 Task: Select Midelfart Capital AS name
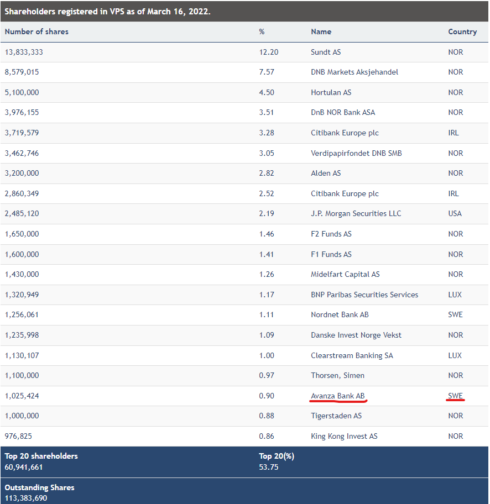pos(345,275)
